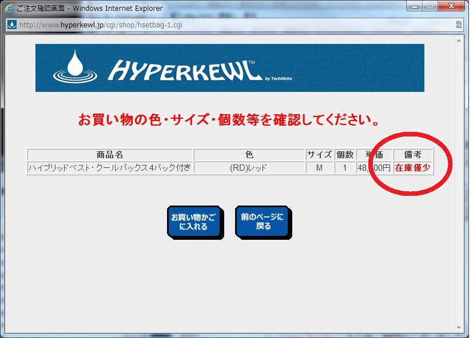Screen dimensions: 473x338
Task: Click the ハイブリッドベスト・クールパックス4パック付き product name cell
Action: tap(110, 167)
